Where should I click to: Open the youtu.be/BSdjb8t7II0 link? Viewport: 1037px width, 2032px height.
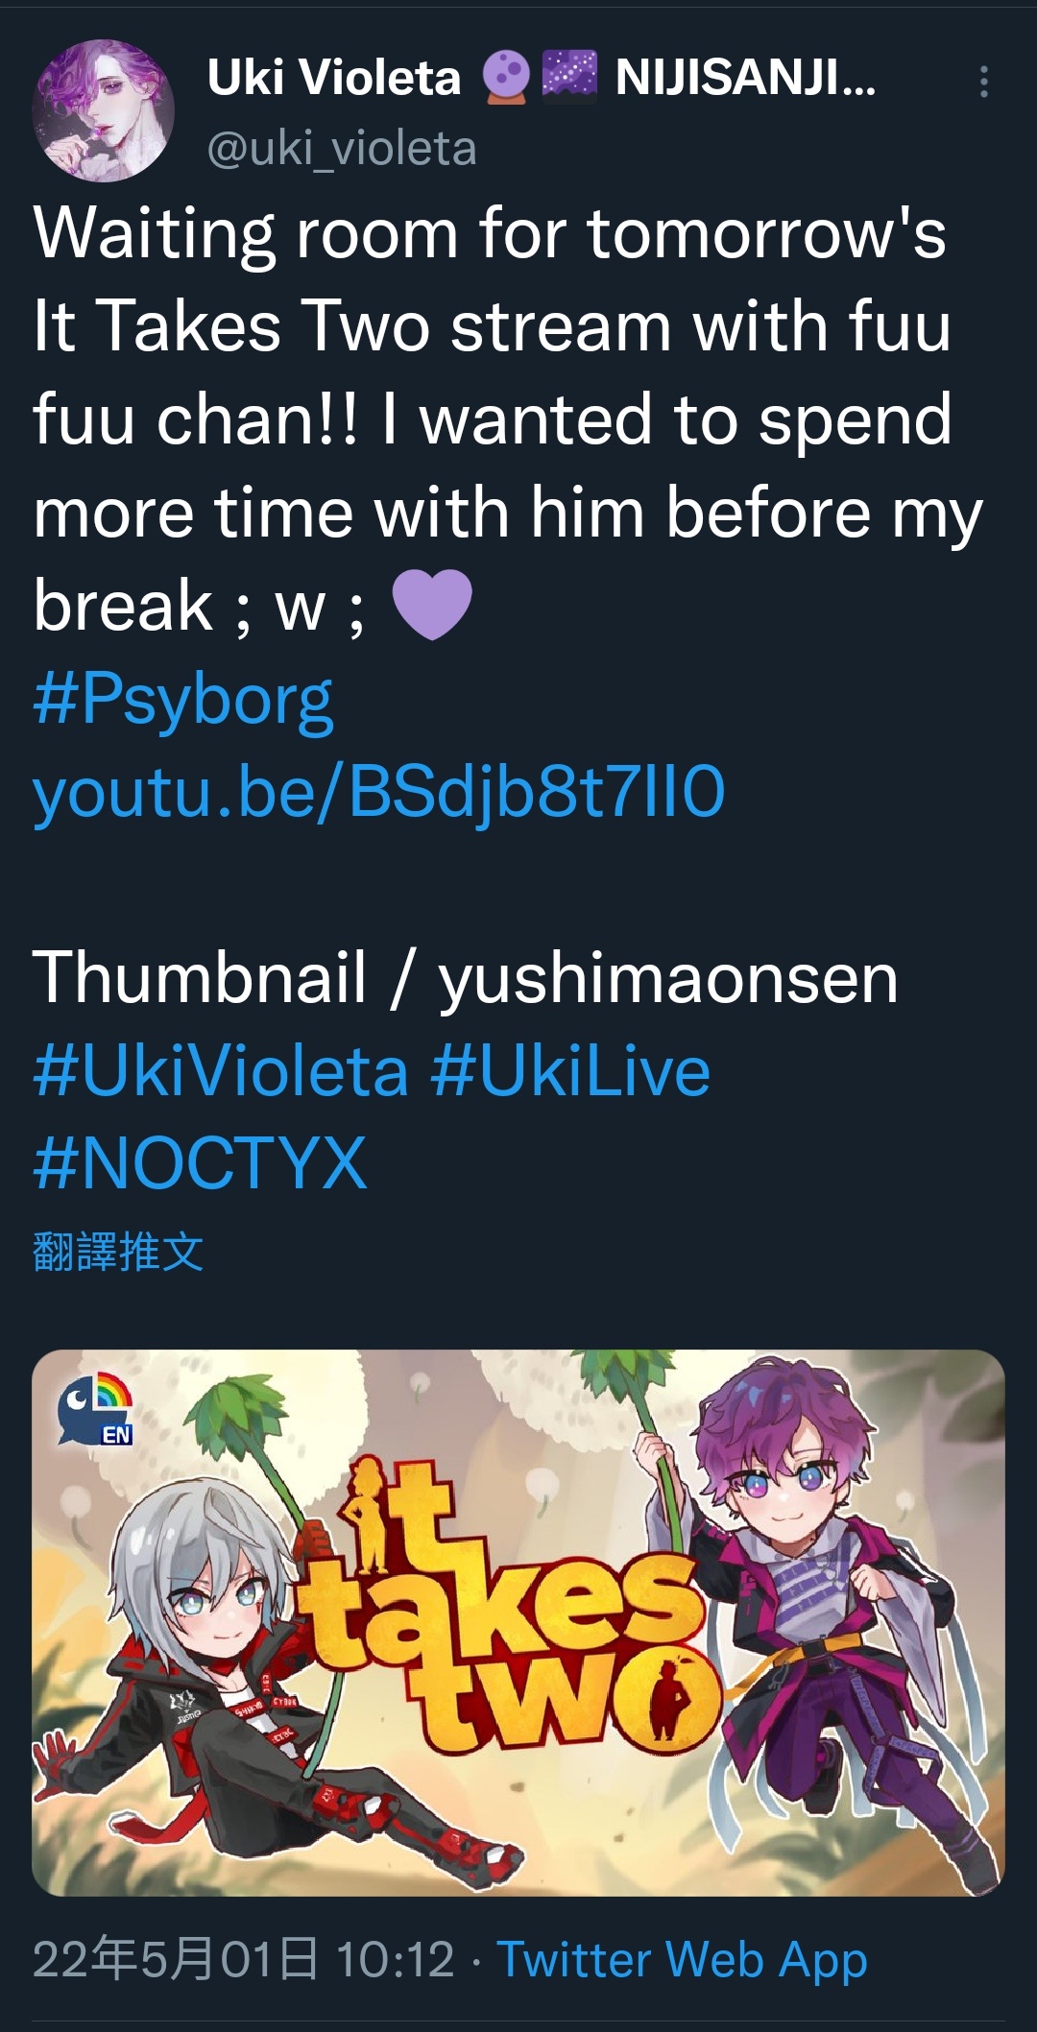pyautogui.click(x=379, y=793)
